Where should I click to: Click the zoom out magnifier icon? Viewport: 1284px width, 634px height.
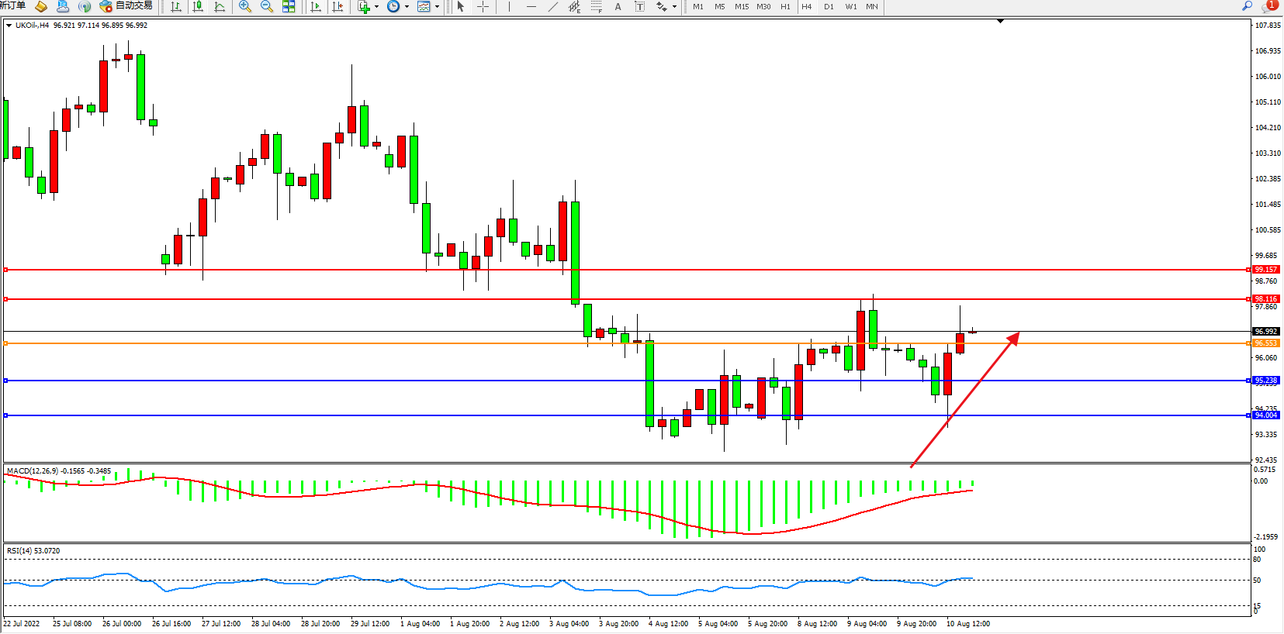point(267,6)
